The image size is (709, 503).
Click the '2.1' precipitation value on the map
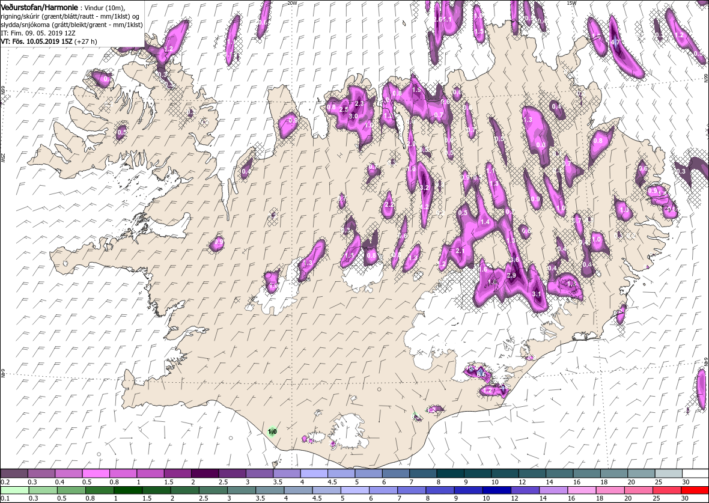tap(461, 251)
